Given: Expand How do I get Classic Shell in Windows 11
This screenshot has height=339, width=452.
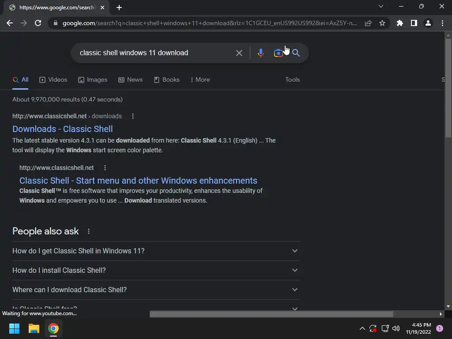Looking at the screenshot, I should 156,251.
